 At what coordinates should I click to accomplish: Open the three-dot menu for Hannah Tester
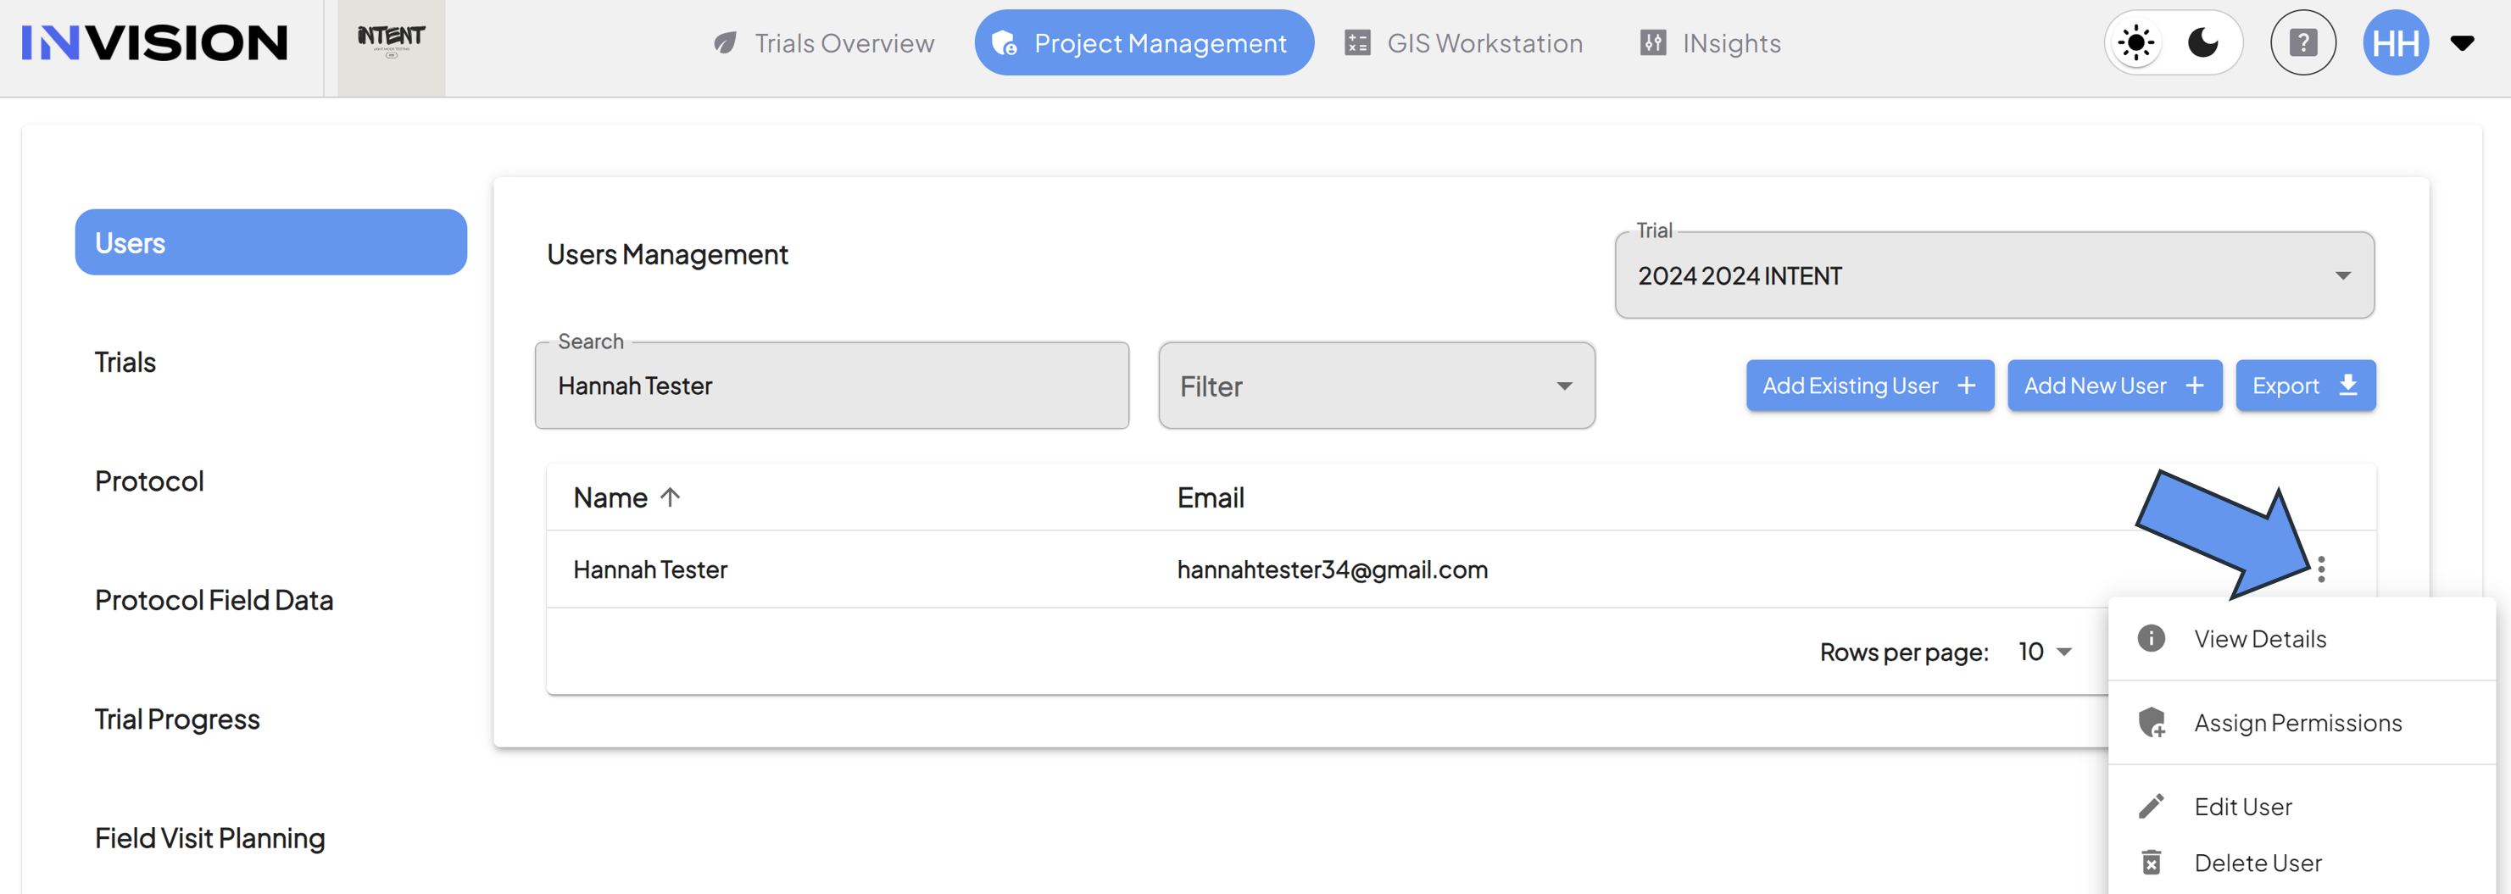point(2321,569)
